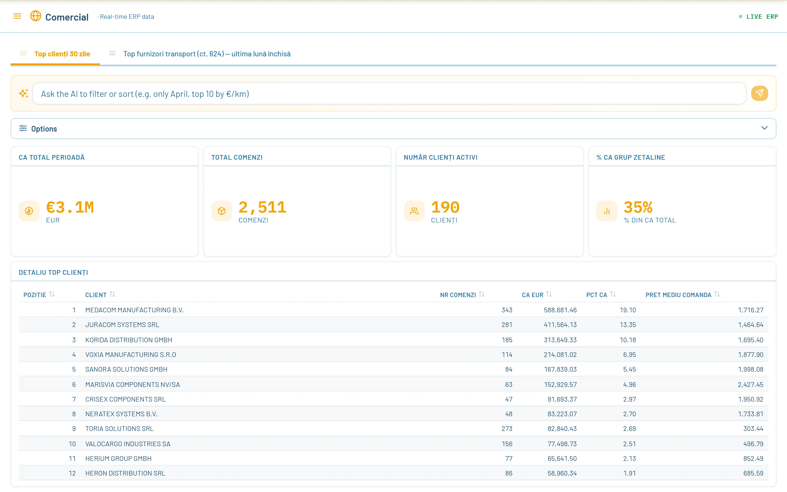
Task: Click the list icon on Top furnizori tab
Action: 112,53
